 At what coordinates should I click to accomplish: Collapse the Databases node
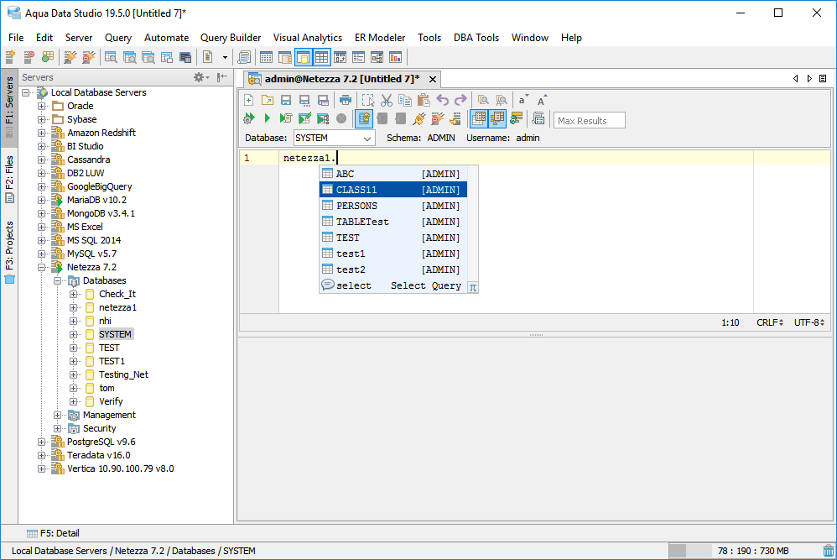coord(58,280)
